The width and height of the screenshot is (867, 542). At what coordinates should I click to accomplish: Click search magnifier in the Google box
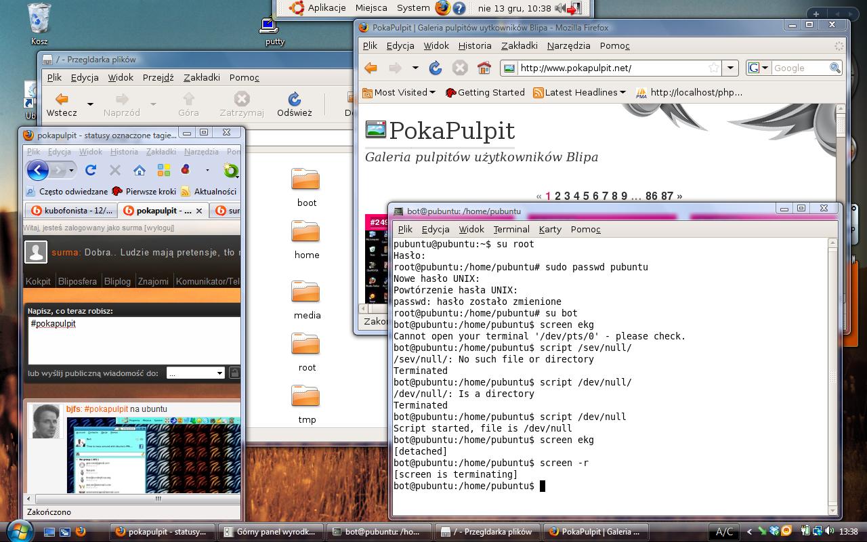(x=834, y=68)
